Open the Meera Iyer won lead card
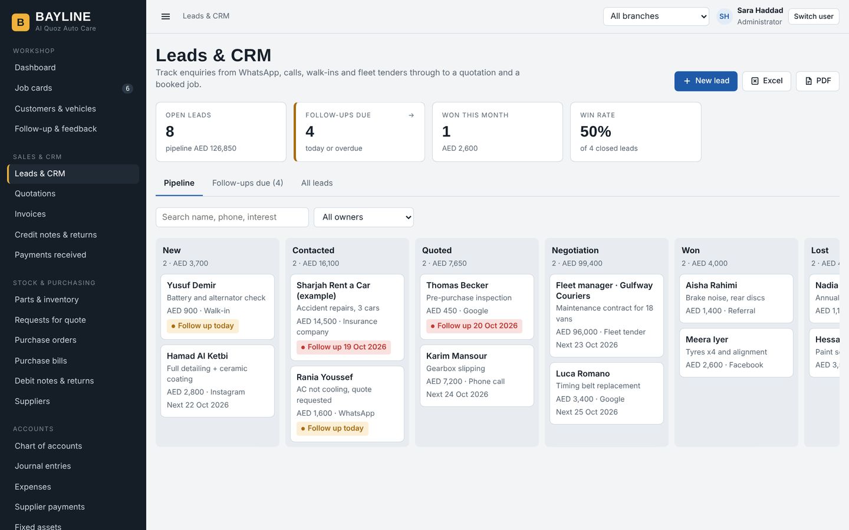Image resolution: width=849 pixels, height=530 pixels. (x=736, y=353)
